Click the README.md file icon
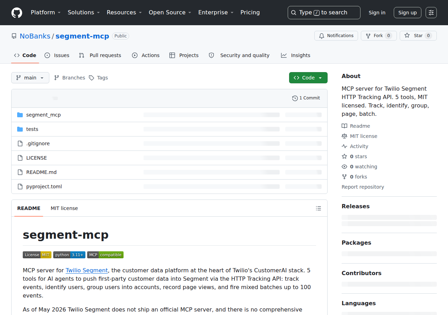This screenshot has width=448, height=315. coord(20,172)
